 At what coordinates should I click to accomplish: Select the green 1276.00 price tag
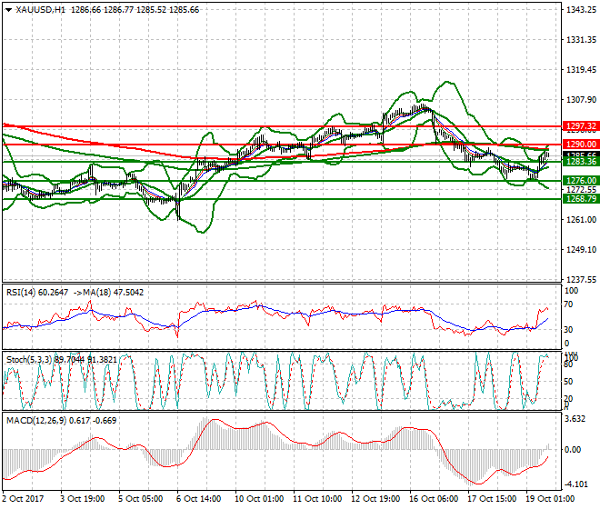(x=580, y=181)
